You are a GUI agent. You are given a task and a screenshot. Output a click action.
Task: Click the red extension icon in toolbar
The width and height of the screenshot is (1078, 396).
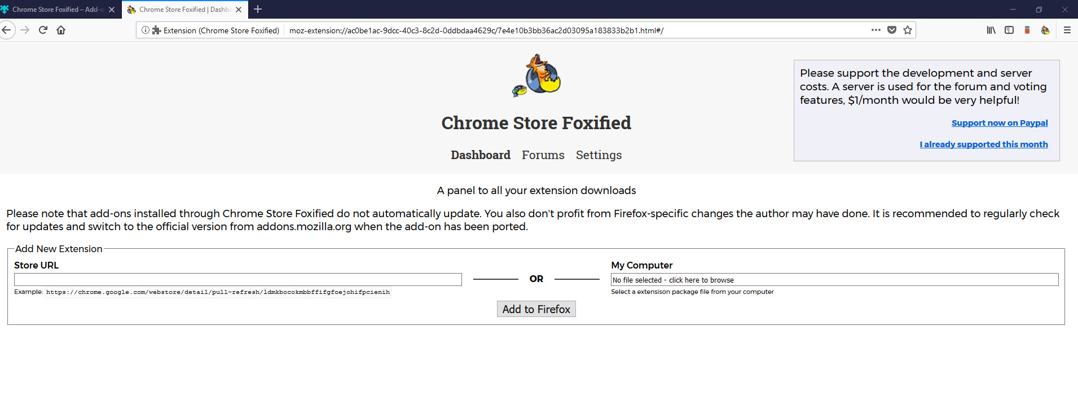(x=1027, y=30)
